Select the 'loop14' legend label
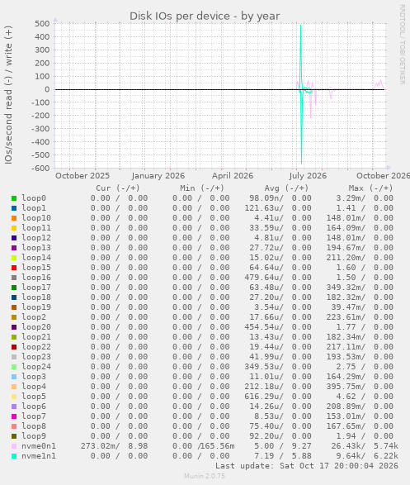410x485 pixels. [x=36, y=258]
